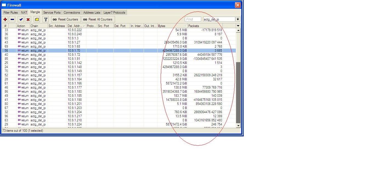Click the yellow Comment icon
The height and width of the screenshot is (176, 377).
pos(37,19)
